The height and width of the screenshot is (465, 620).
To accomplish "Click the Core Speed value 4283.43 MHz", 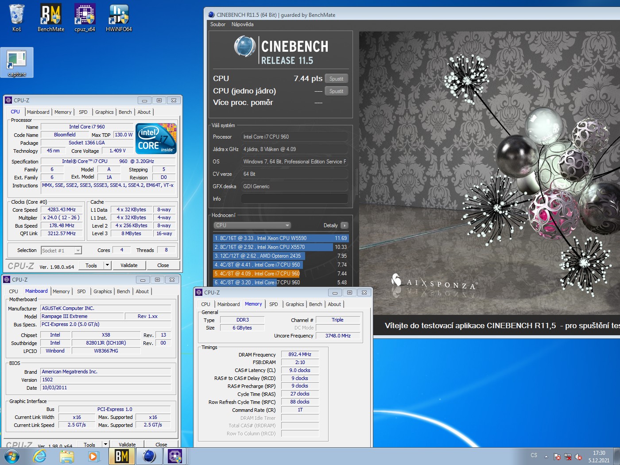I will [x=62, y=209].
